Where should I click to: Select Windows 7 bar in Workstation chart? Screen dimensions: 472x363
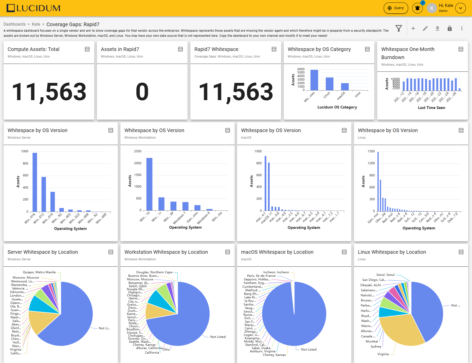click(x=186, y=206)
